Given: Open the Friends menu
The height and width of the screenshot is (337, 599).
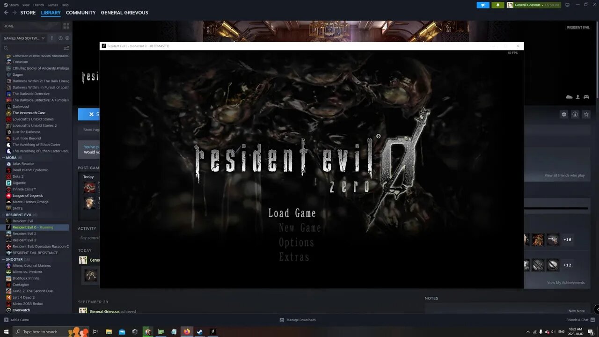Looking at the screenshot, I should click(39, 5).
